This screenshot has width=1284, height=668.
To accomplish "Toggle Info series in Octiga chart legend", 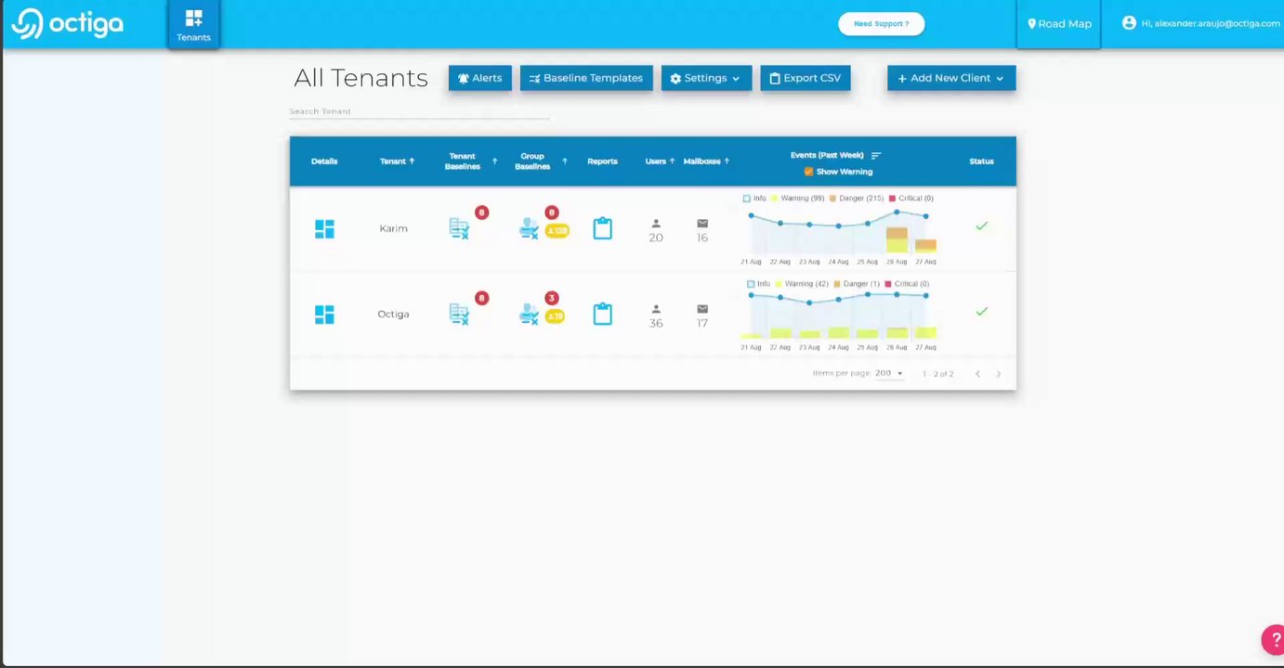I will pyautogui.click(x=758, y=284).
